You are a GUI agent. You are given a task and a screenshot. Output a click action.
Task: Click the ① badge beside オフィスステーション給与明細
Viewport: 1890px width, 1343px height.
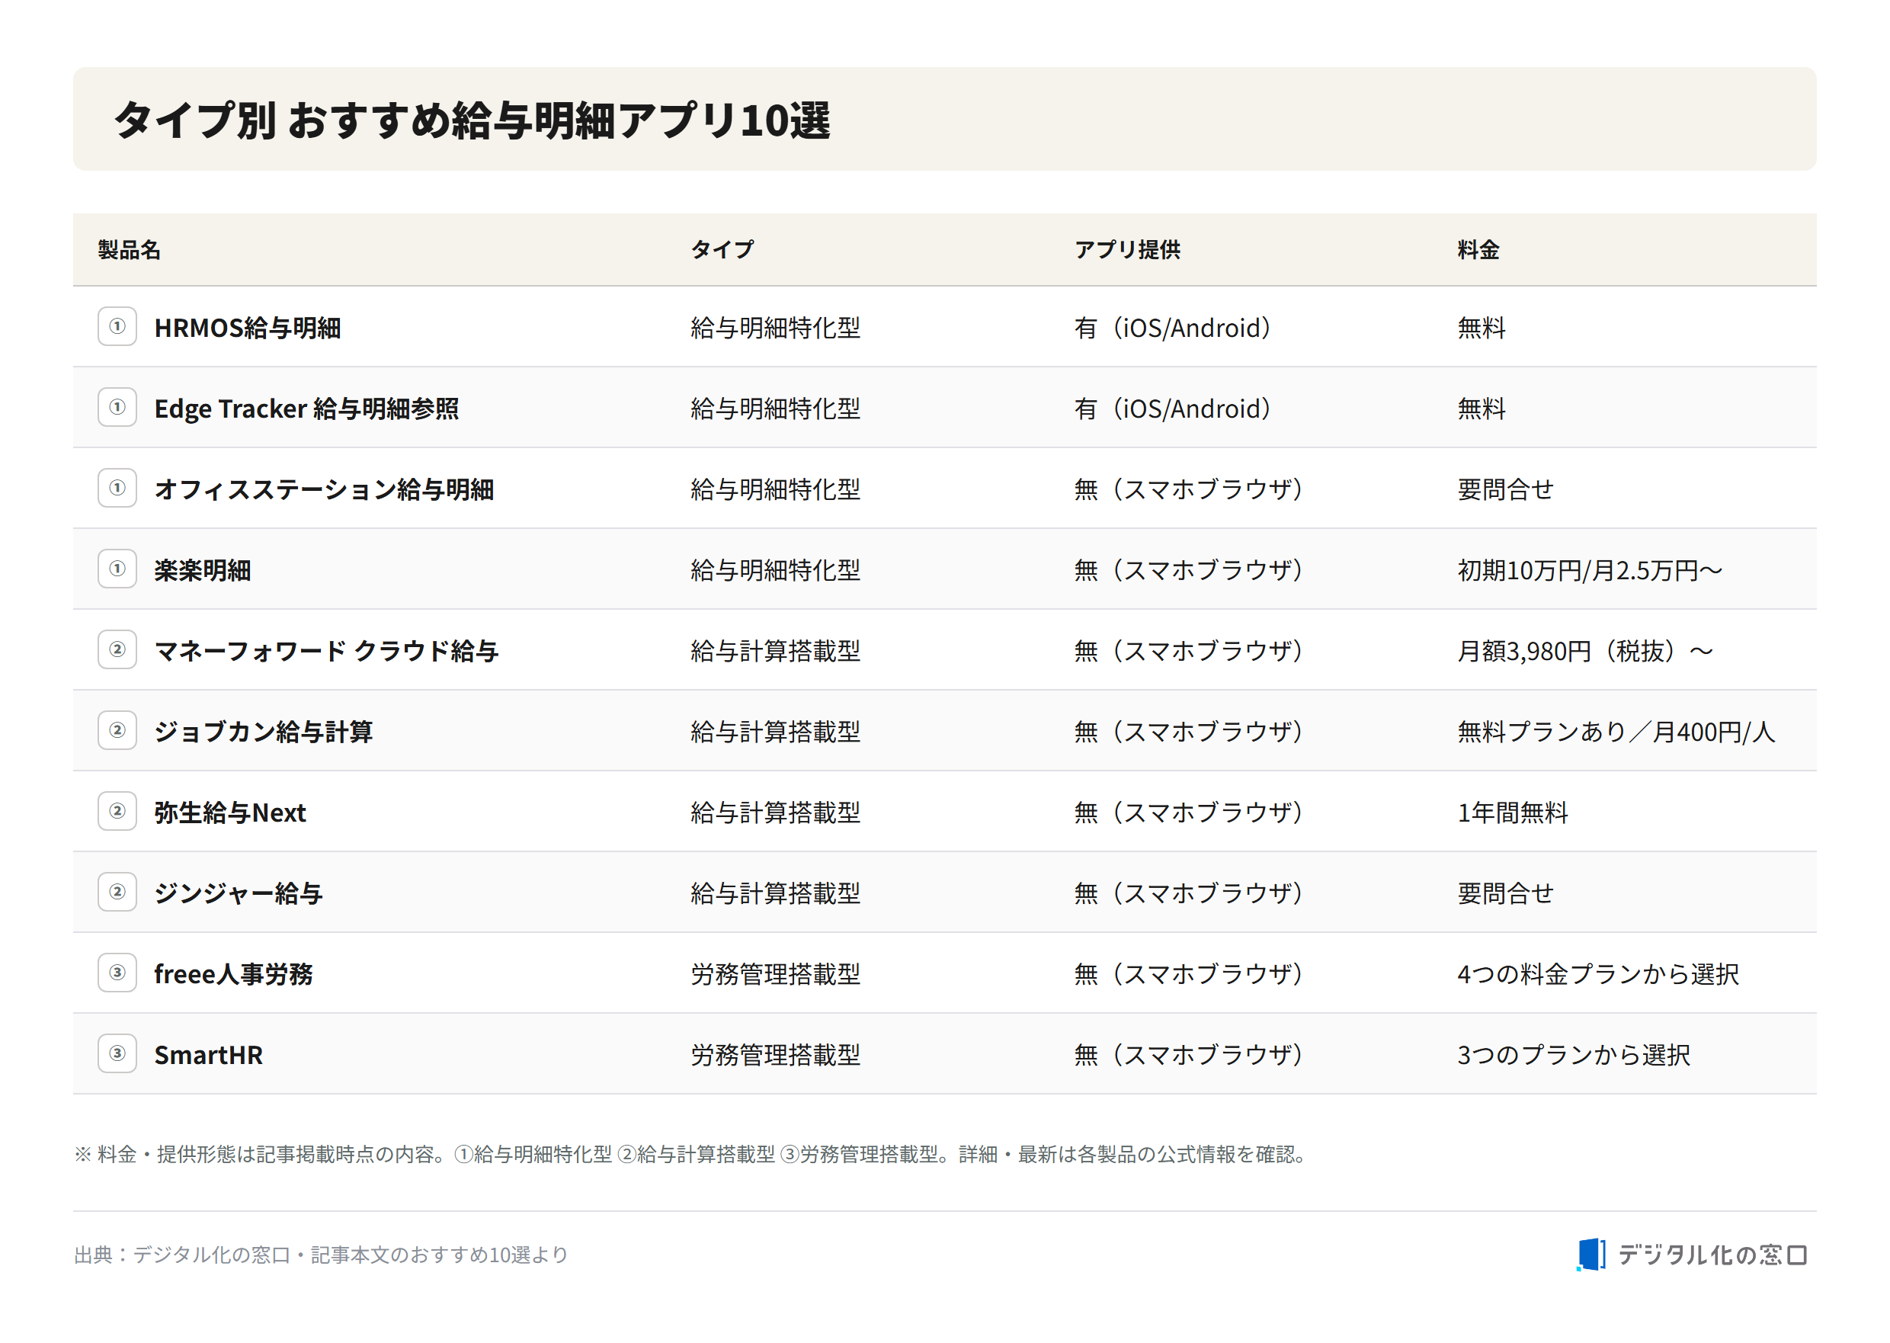[x=117, y=488]
